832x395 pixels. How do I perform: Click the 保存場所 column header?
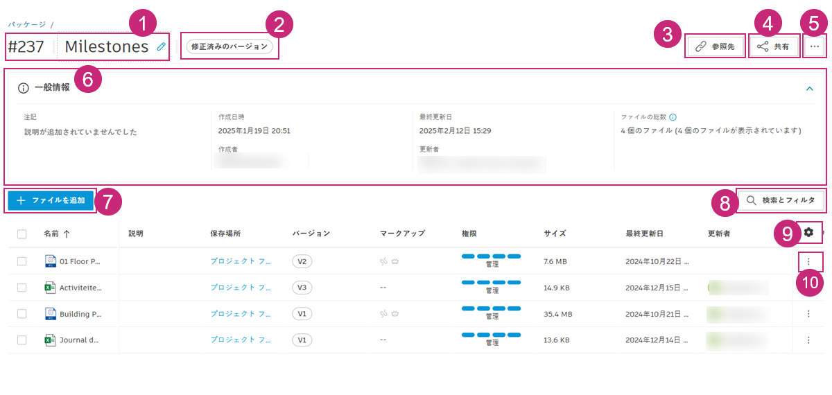click(x=227, y=234)
